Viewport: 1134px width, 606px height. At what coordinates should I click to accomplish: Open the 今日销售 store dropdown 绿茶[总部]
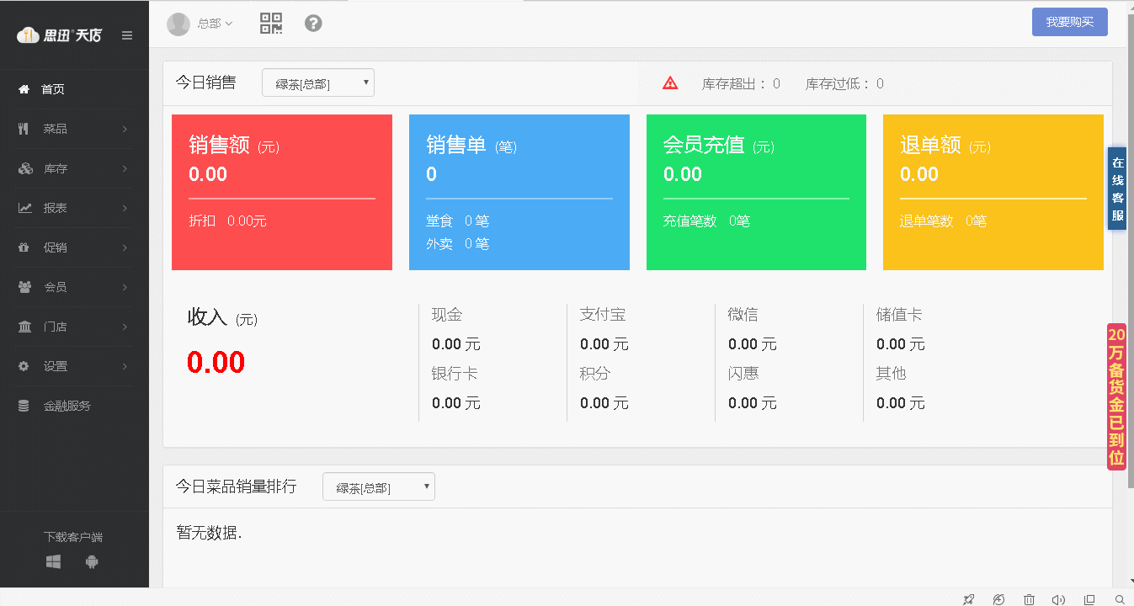[x=318, y=82]
